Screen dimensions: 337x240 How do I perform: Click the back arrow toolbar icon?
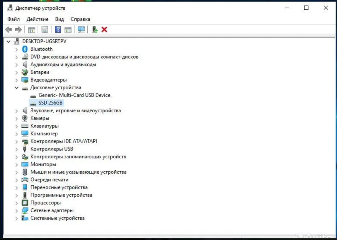[9, 30]
